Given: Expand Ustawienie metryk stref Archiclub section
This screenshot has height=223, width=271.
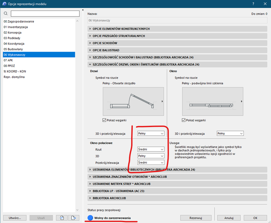Looking at the screenshot, I should [177, 184].
